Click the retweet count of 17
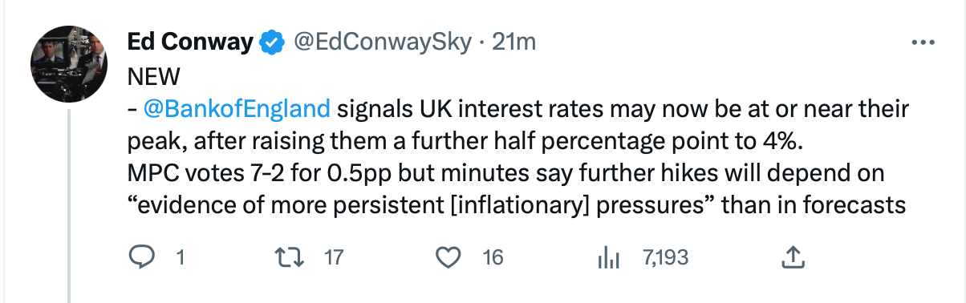966x303 pixels. tap(333, 258)
